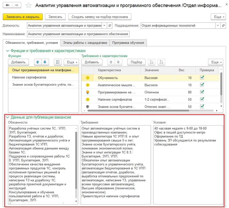Click the award icon in Программирование row
The width and height of the screenshot is (229, 208).
[88, 92]
